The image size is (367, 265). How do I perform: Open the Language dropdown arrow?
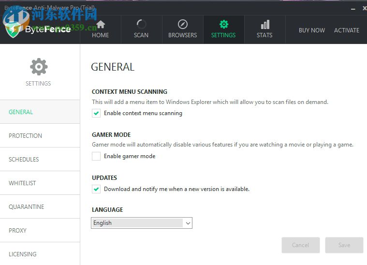click(x=188, y=223)
